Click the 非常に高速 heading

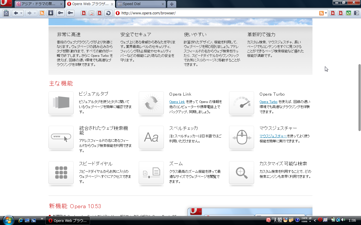(x=69, y=34)
